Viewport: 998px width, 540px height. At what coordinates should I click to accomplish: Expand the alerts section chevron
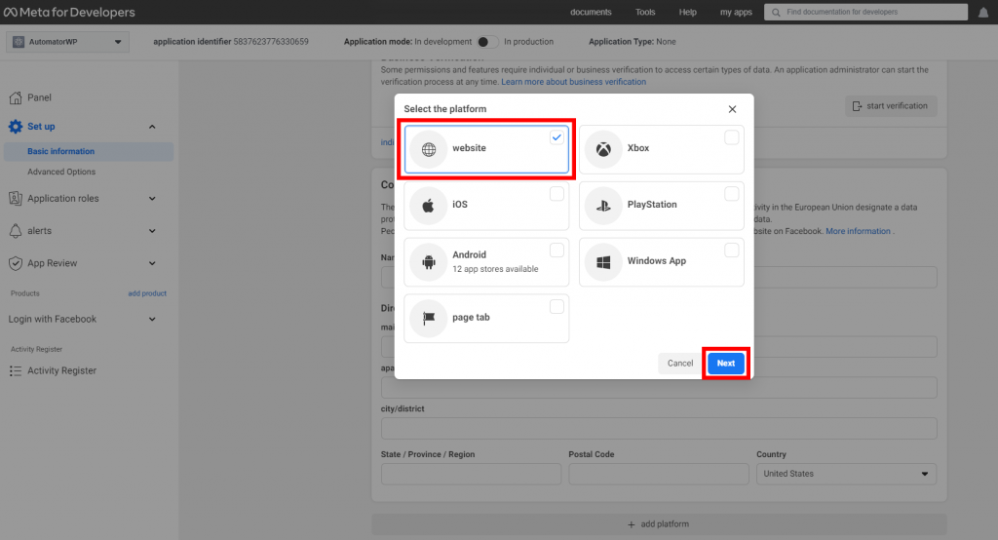coord(152,231)
